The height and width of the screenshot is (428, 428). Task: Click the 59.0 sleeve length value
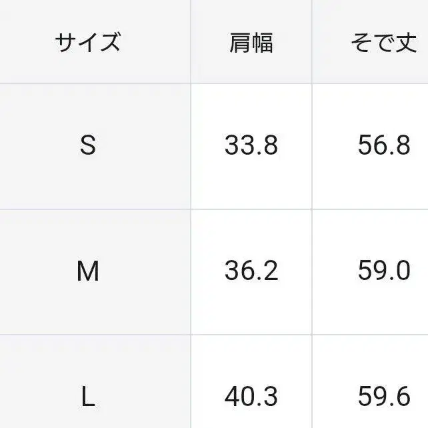(x=383, y=271)
